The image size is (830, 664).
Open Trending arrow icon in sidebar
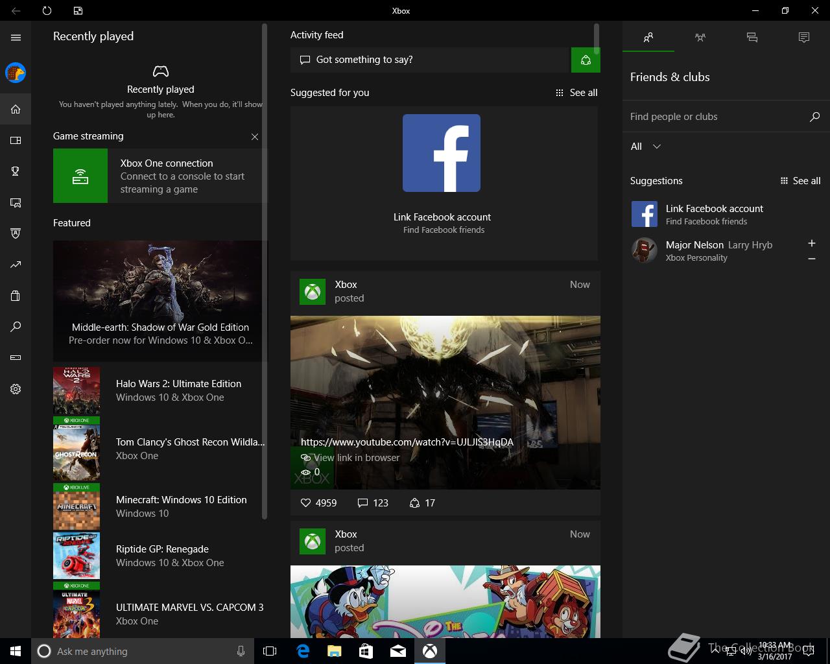[16, 265]
